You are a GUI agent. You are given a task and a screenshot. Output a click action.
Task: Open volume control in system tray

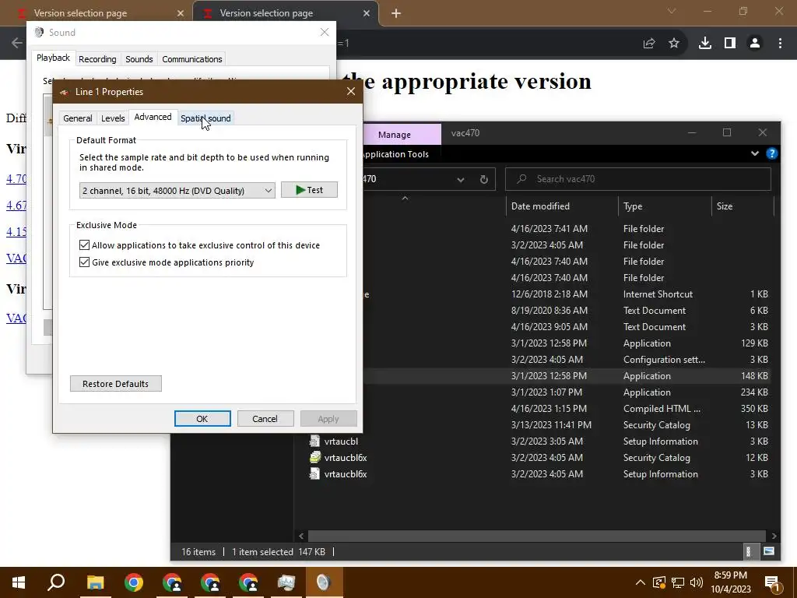[x=697, y=582]
